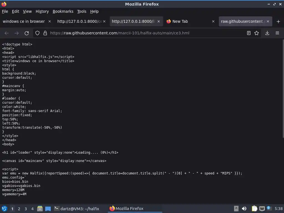Click the Firefox logo in title bar
The image size is (284, 213).
[4, 4]
